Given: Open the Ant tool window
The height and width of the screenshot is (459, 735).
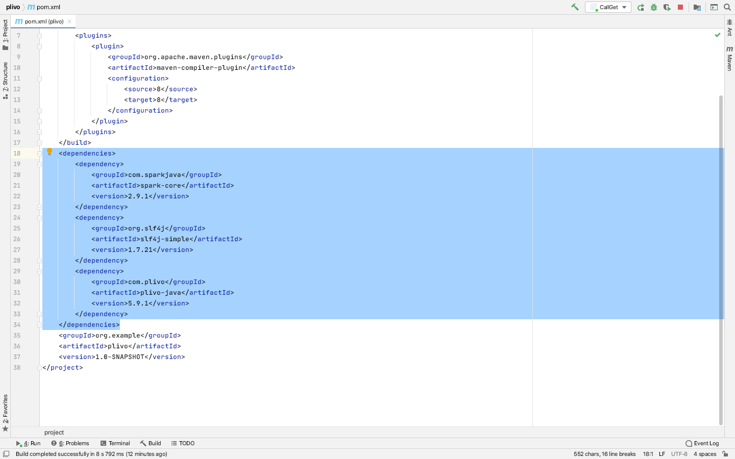Looking at the screenshot, I should click(729, 28).
